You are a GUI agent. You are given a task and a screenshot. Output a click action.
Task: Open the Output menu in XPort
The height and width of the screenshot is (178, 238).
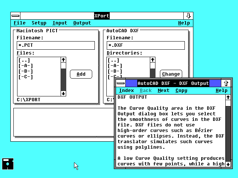point(82,23)
